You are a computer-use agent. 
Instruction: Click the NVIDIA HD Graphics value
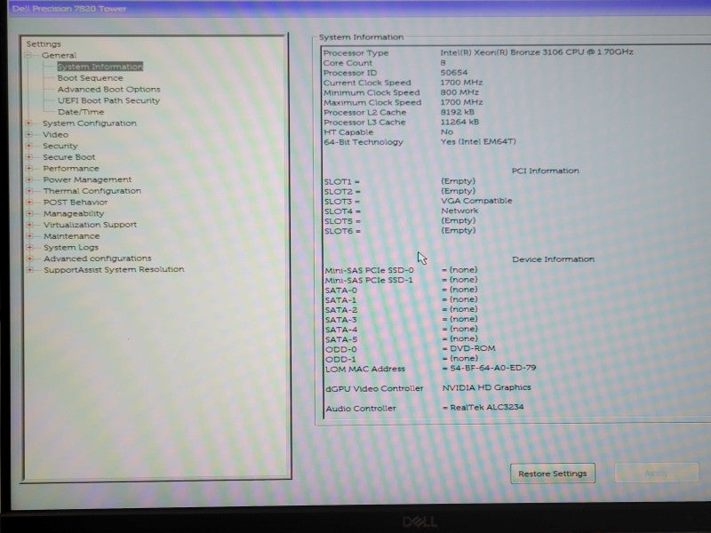(x=486, y=387)
